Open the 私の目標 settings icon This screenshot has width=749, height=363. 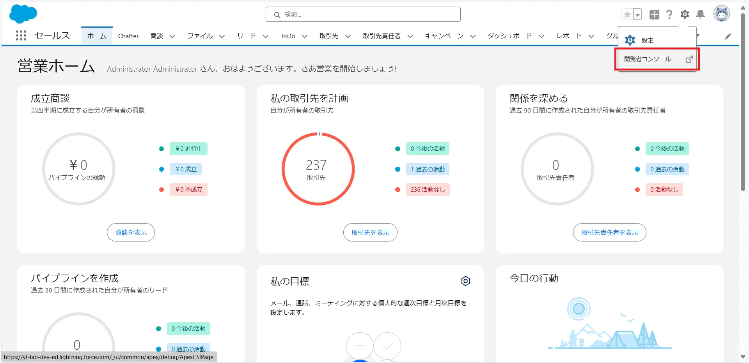(465, 281)
